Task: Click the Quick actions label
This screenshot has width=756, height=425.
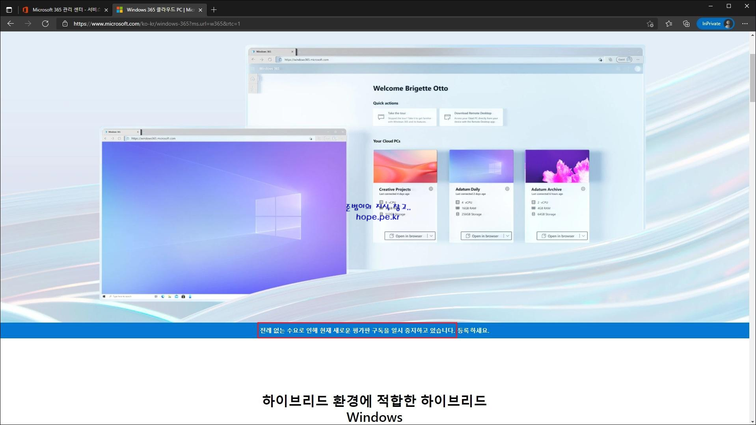Action: pyautogui.click(x=385, y=103)
